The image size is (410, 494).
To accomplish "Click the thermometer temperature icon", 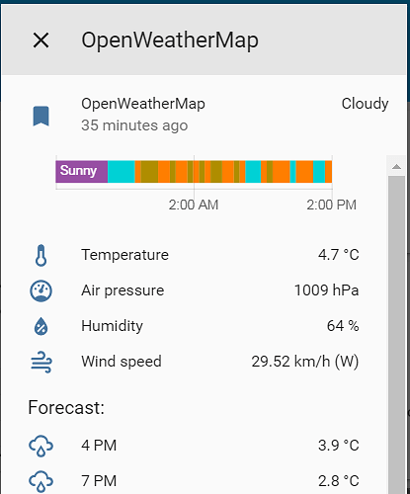I will click(x=41, y=255).
